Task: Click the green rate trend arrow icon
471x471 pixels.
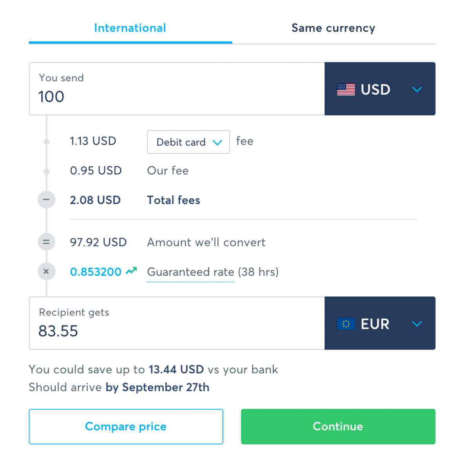Action: click(x=131, y=271)
